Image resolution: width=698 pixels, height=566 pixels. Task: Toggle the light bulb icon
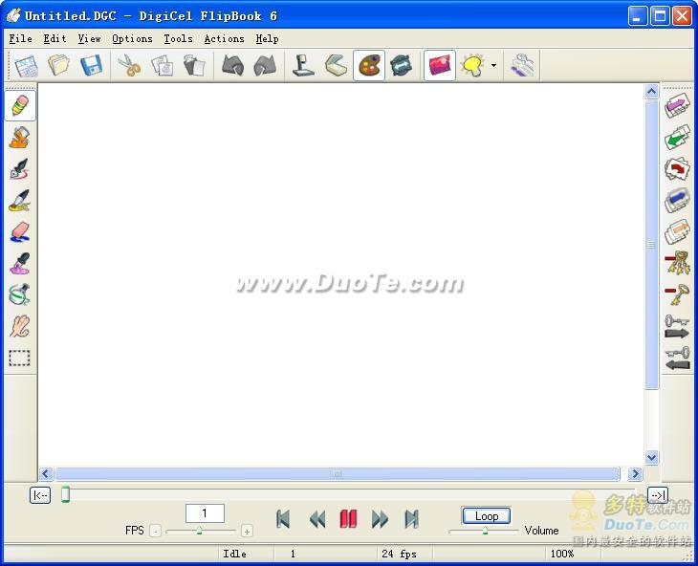point(472,66)
